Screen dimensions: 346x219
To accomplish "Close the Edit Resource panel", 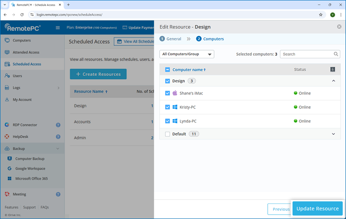I will (339, 27).
